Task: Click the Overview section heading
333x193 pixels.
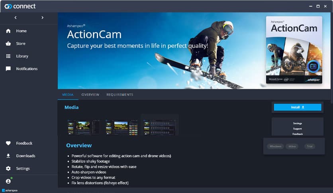Action: click(x=79, y=146)
